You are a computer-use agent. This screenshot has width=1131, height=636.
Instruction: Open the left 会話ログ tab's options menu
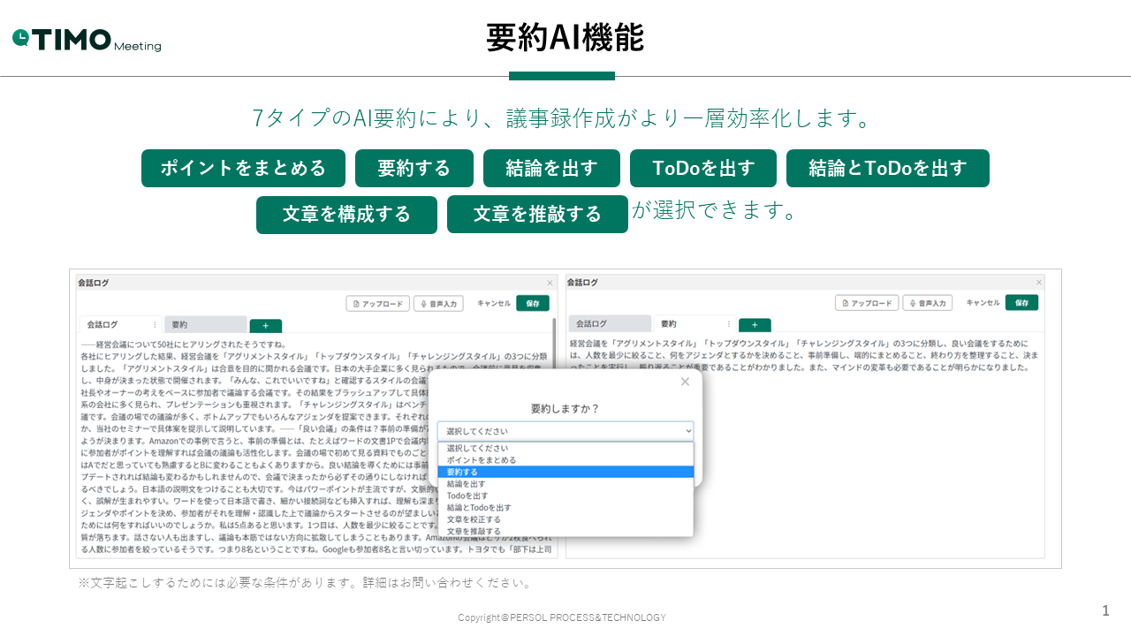tap(155, 324)
